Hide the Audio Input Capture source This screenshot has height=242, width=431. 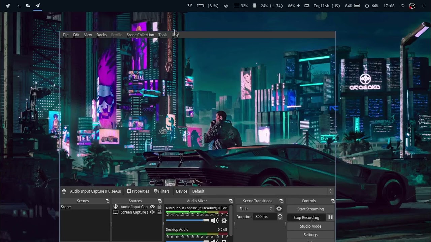pos(152,207)
